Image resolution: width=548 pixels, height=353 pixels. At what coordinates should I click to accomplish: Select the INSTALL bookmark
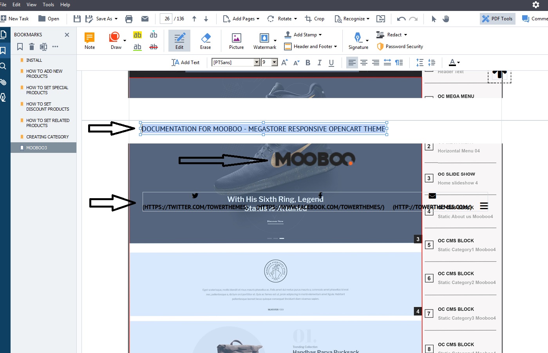[34, 60]
